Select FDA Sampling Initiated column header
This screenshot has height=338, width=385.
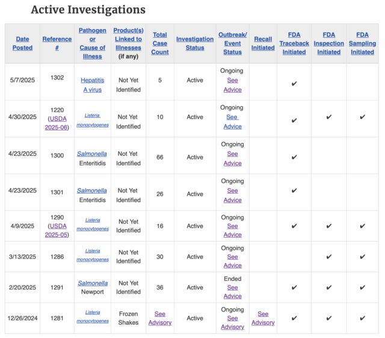pyautogui.click(x=362, y=43)
